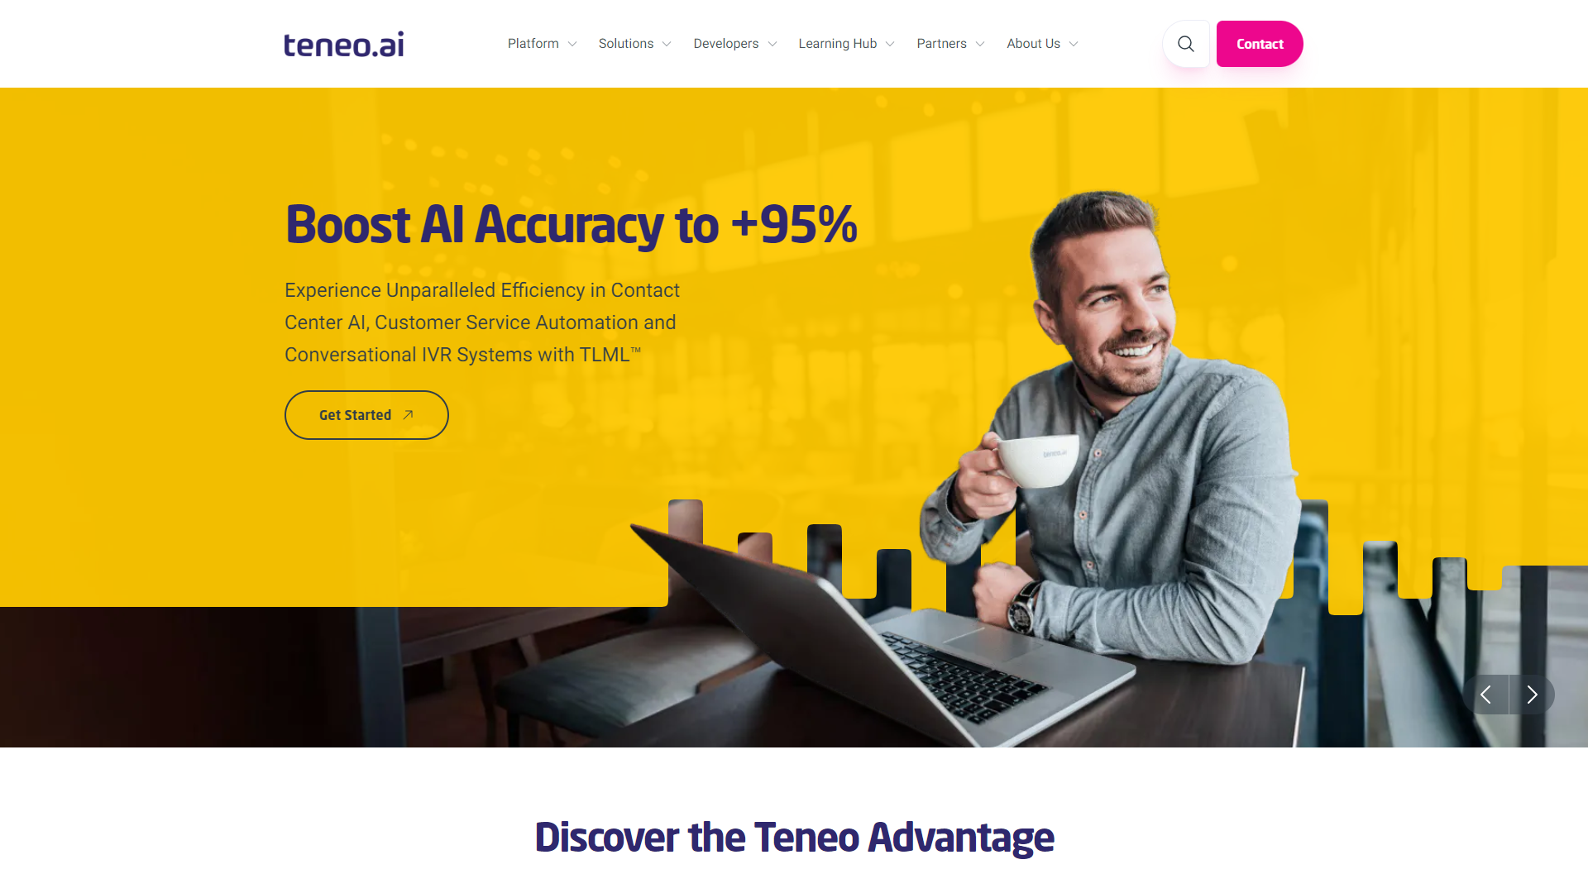Click the previous slide arrow icon
The height and width of the screenshot is (893, 1588).
(1485, 694)
